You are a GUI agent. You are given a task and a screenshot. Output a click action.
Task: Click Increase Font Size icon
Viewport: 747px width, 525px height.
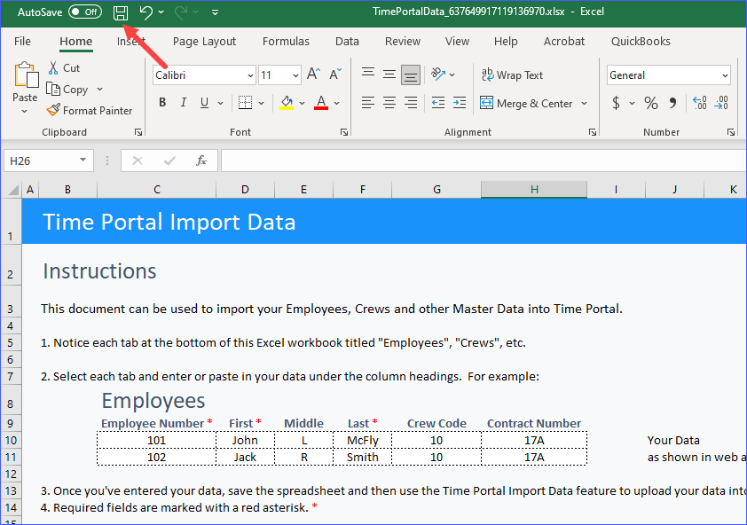pos(313,74)
